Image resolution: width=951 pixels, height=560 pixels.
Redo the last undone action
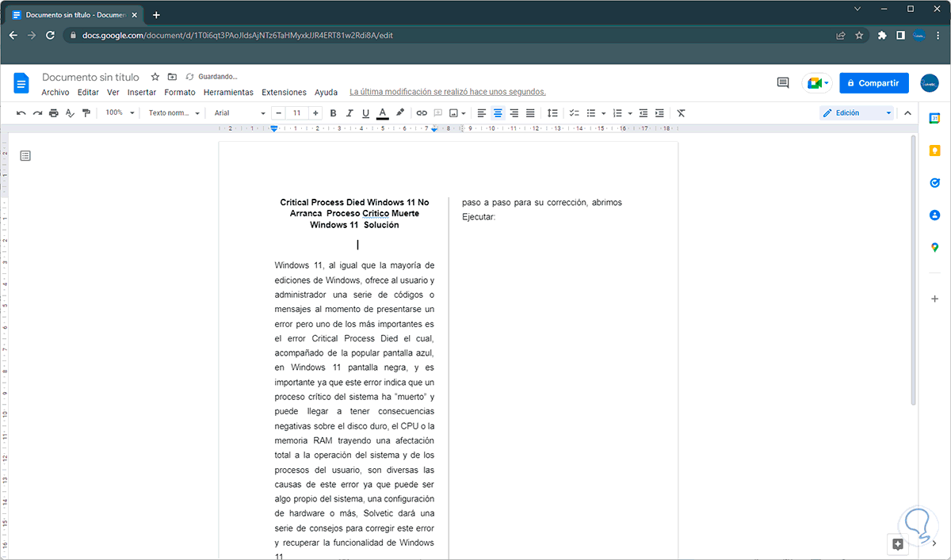point(37,113)
